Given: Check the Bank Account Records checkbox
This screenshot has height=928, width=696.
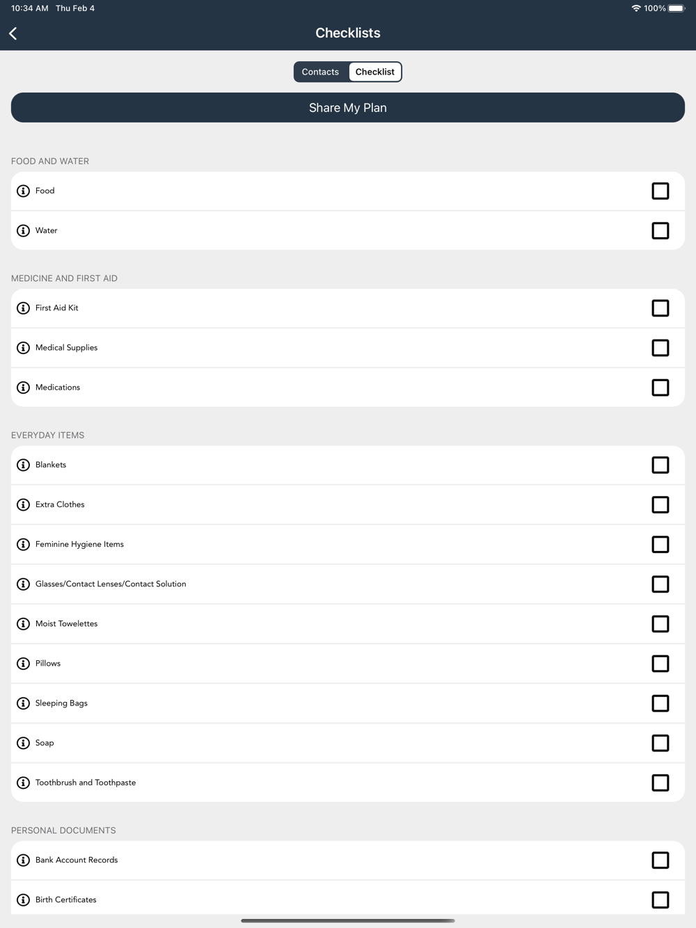Looking at the screenshot, I should 661,860.
